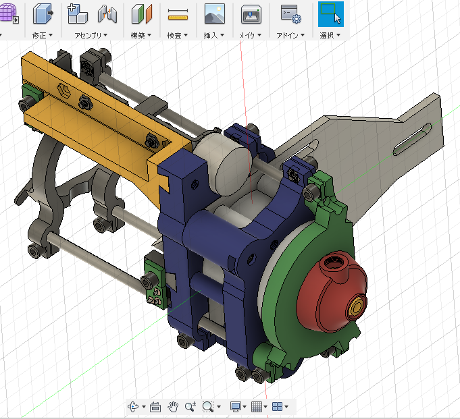The image size is (460, 419).
Task: Open the 検査 dropdown menu
Action: (177, 36)
